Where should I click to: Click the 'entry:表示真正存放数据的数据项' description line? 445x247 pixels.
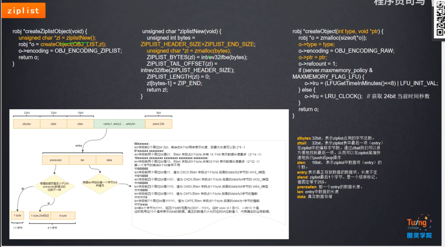coord(337,172)
